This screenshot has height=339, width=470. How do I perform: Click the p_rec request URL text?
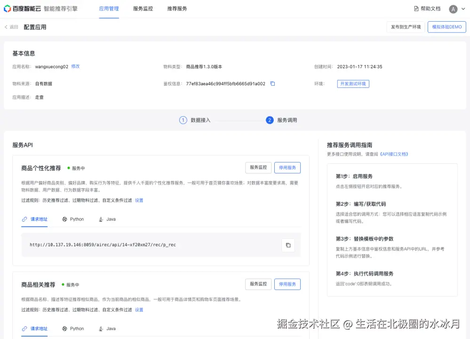[103, 245]
